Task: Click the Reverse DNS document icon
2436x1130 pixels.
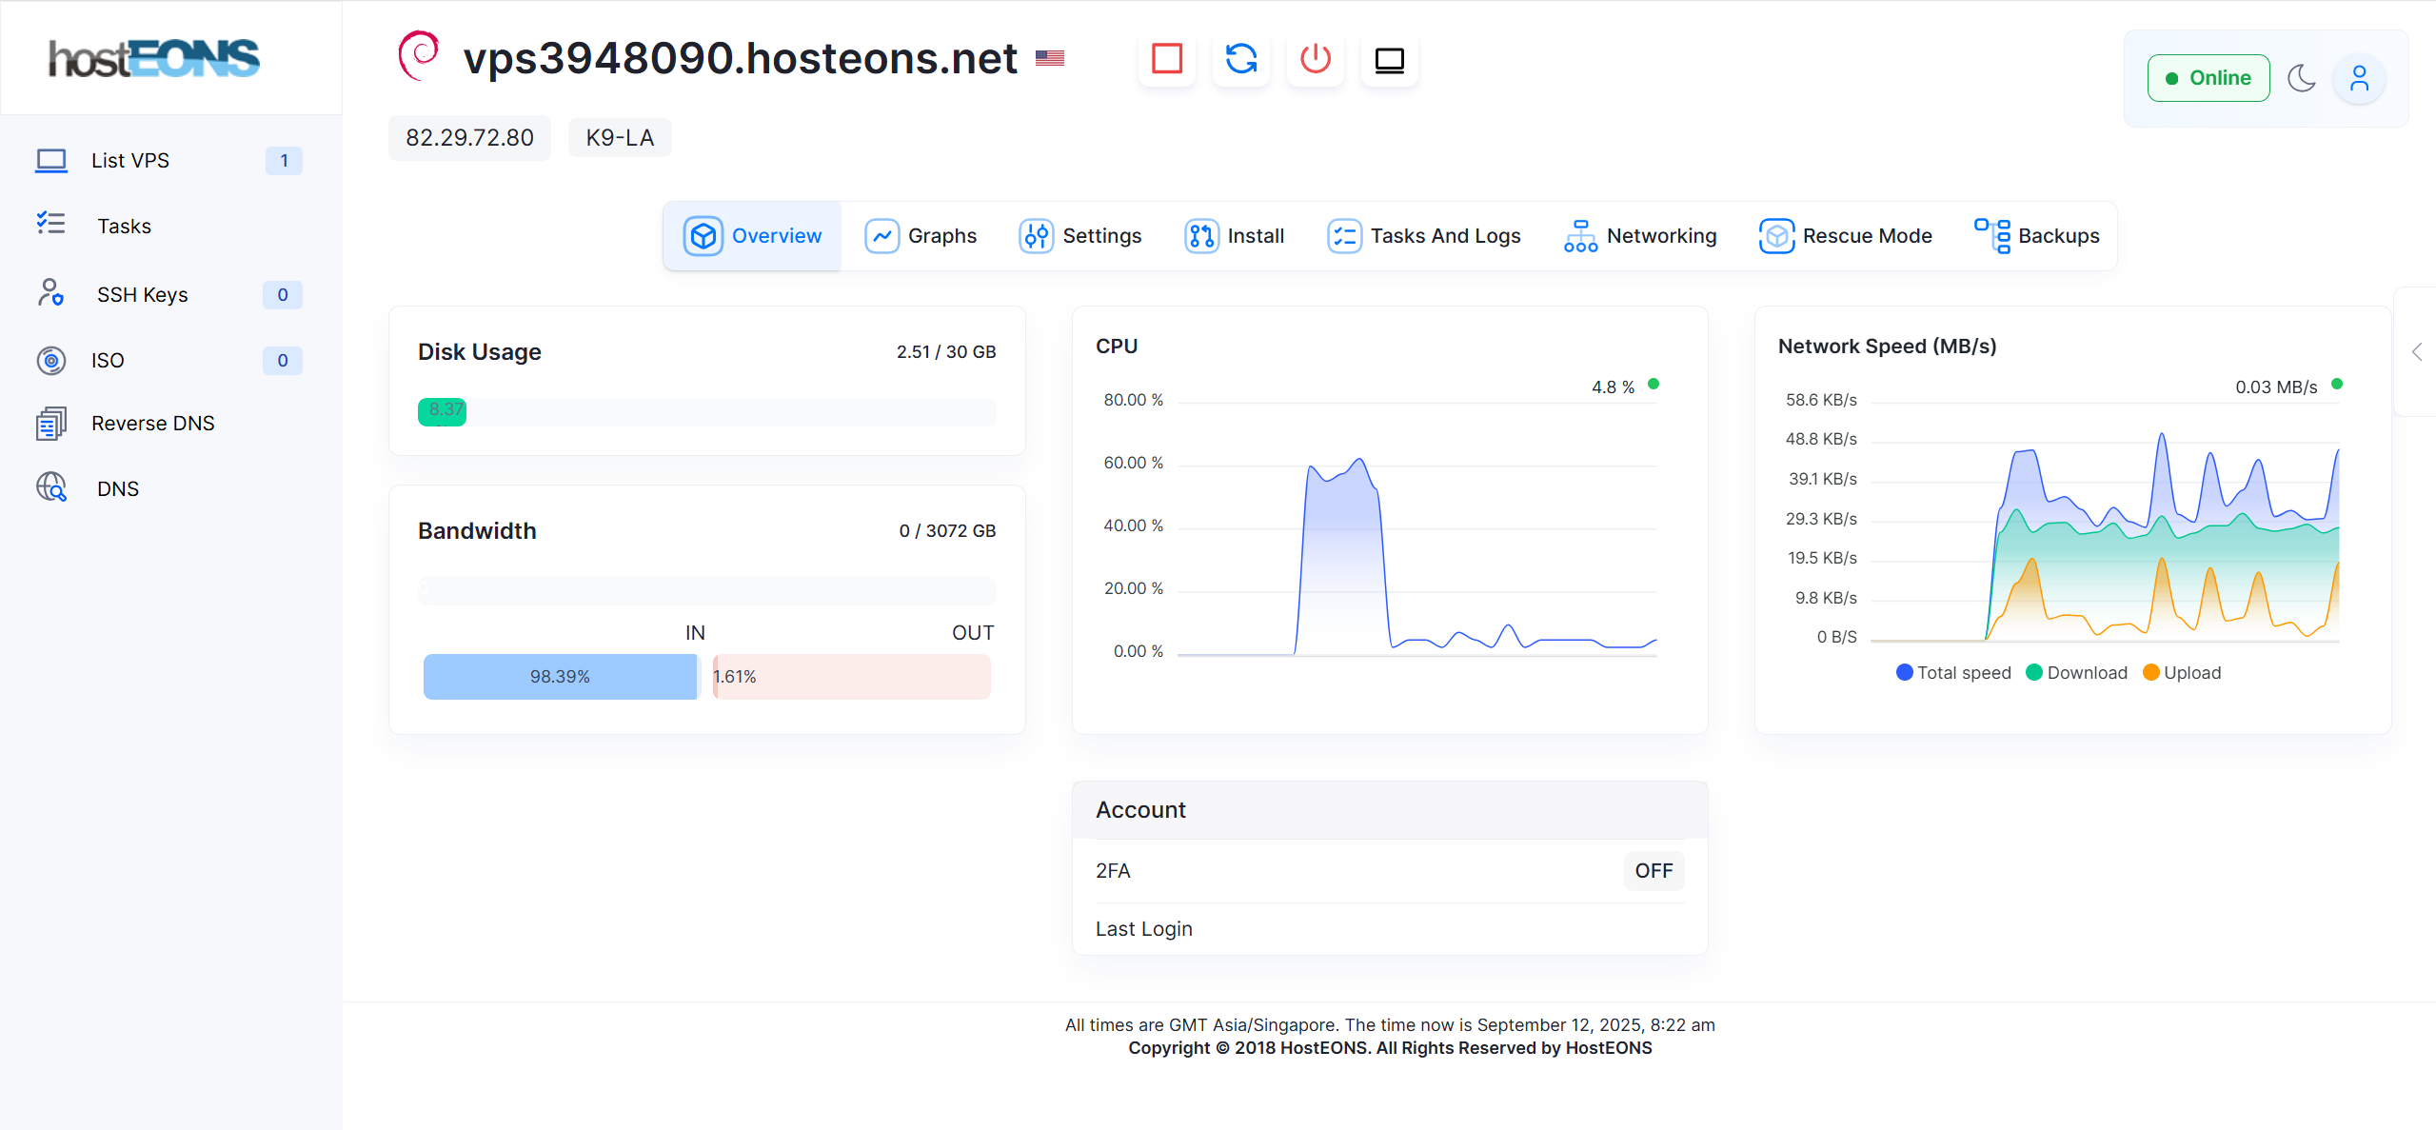Action: click(51, 424)
